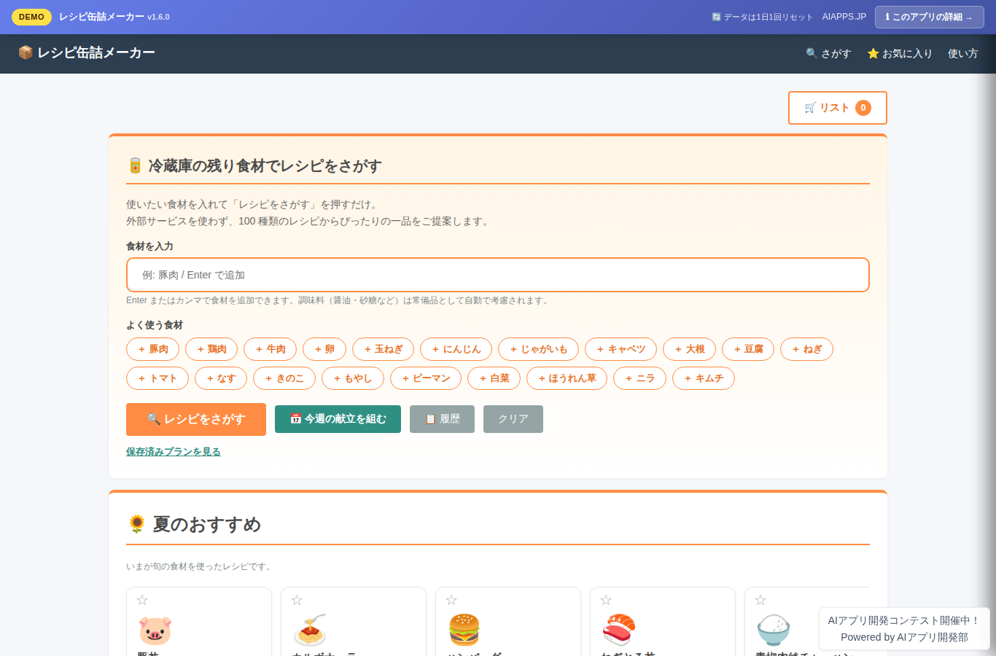Add 白菜 ingredient chip

[494, 378]
